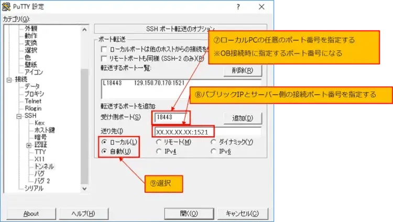
Task: Toggle the リモートポートも同様 (SSH-2 のみ) checkbox
Action: coord(104,58)
